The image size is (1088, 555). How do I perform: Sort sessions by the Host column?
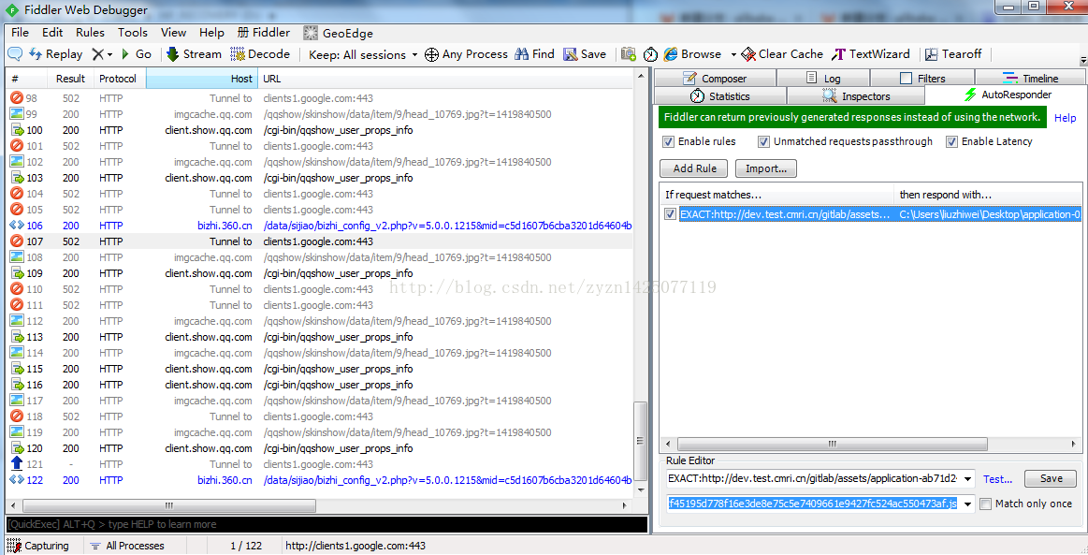click(202, 79)
